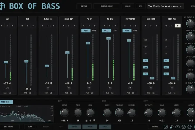Click the HIGH 3.2k EQ knob
Screen dimensions: 195x130
coord(190,37)
